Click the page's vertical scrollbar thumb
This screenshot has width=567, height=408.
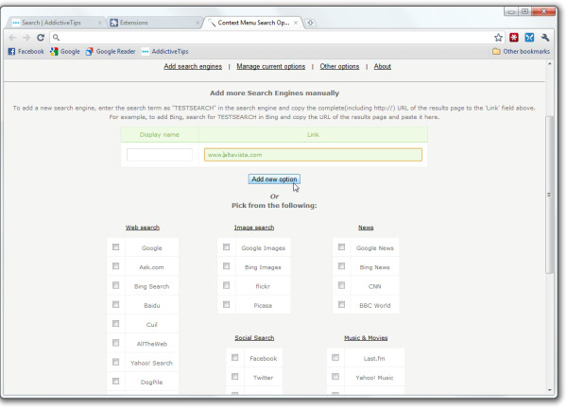click(x=549, y=195)
